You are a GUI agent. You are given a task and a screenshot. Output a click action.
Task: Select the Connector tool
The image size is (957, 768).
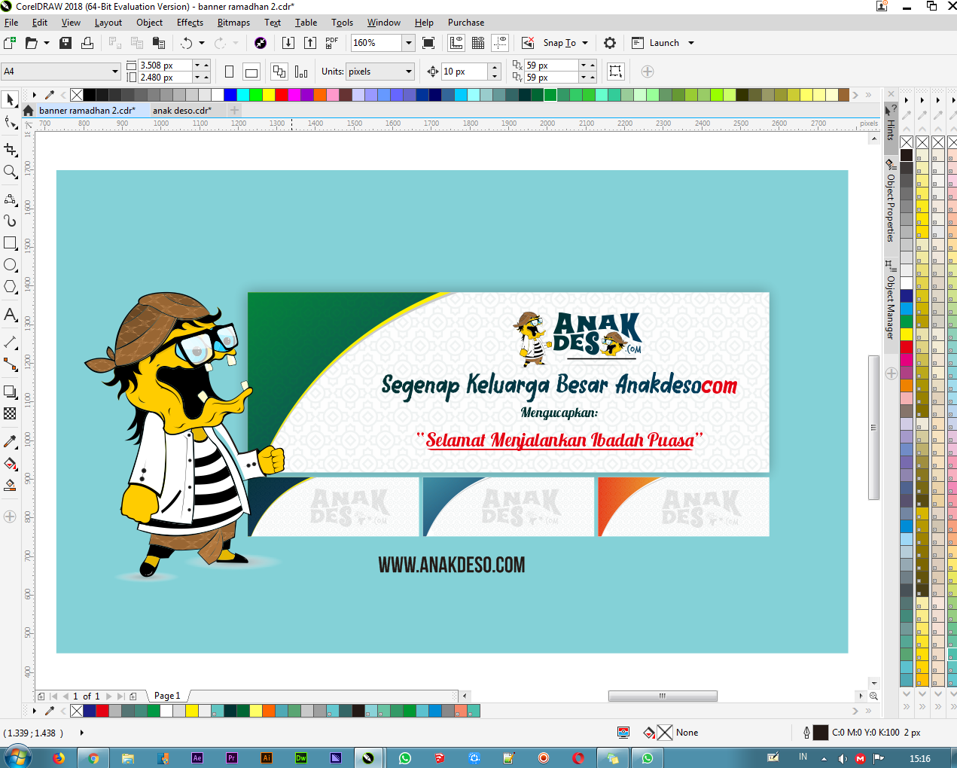10,364
